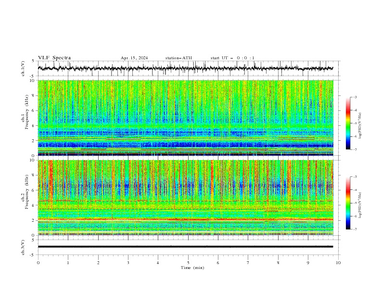Image resolution: width=381 pixels, height=295 pixels.
Task: Click the "Time (min)" x-axis label
Action: pos(192,268)
